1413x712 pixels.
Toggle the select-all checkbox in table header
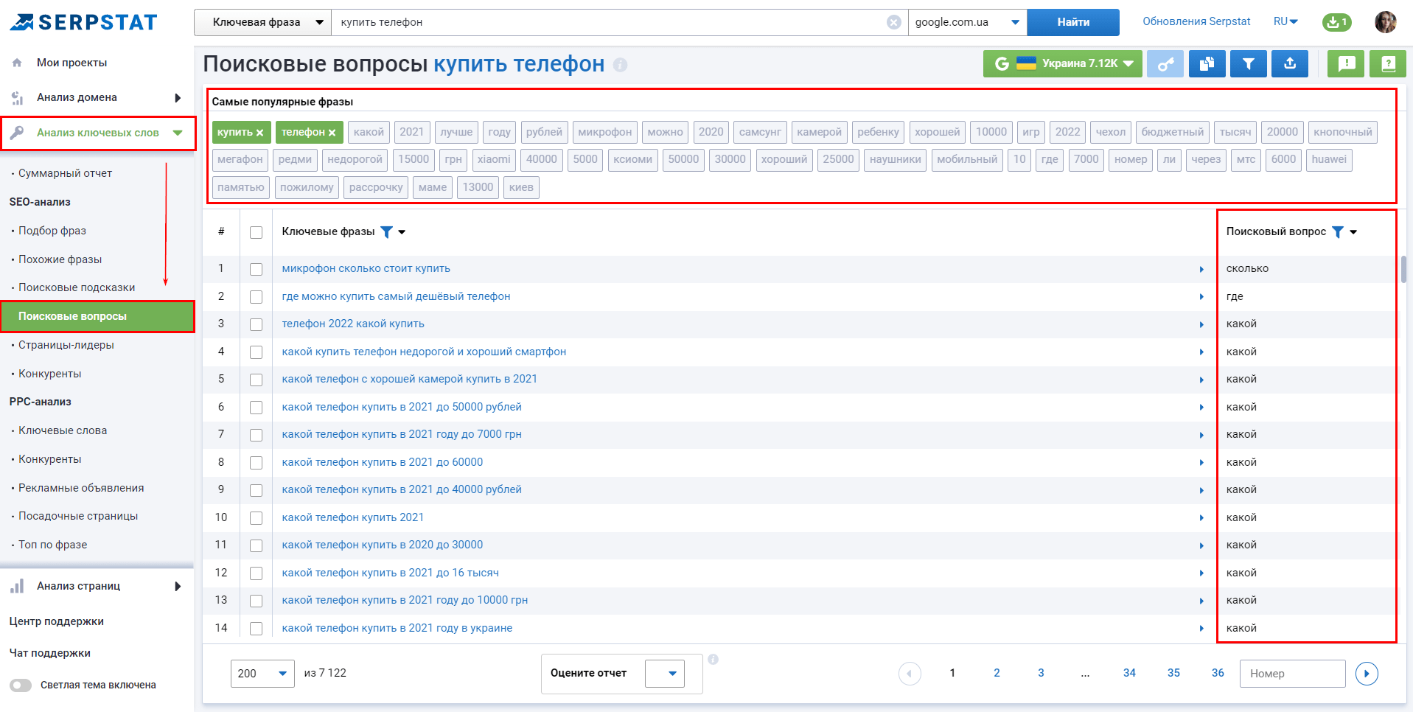(256, 232)
